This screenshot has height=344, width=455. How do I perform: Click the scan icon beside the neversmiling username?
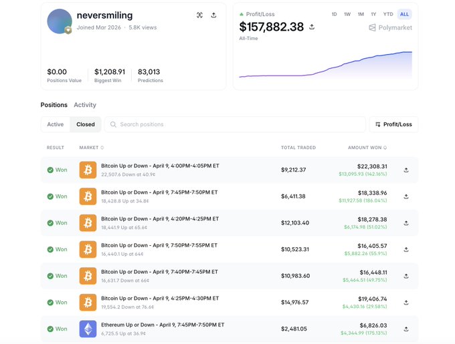click(199, 15)
